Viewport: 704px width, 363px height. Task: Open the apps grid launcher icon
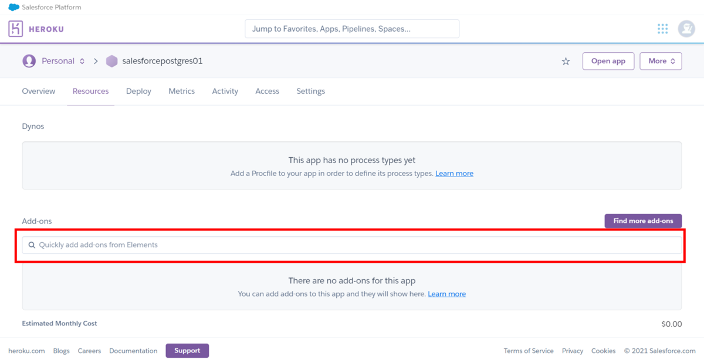coord(662,29)
